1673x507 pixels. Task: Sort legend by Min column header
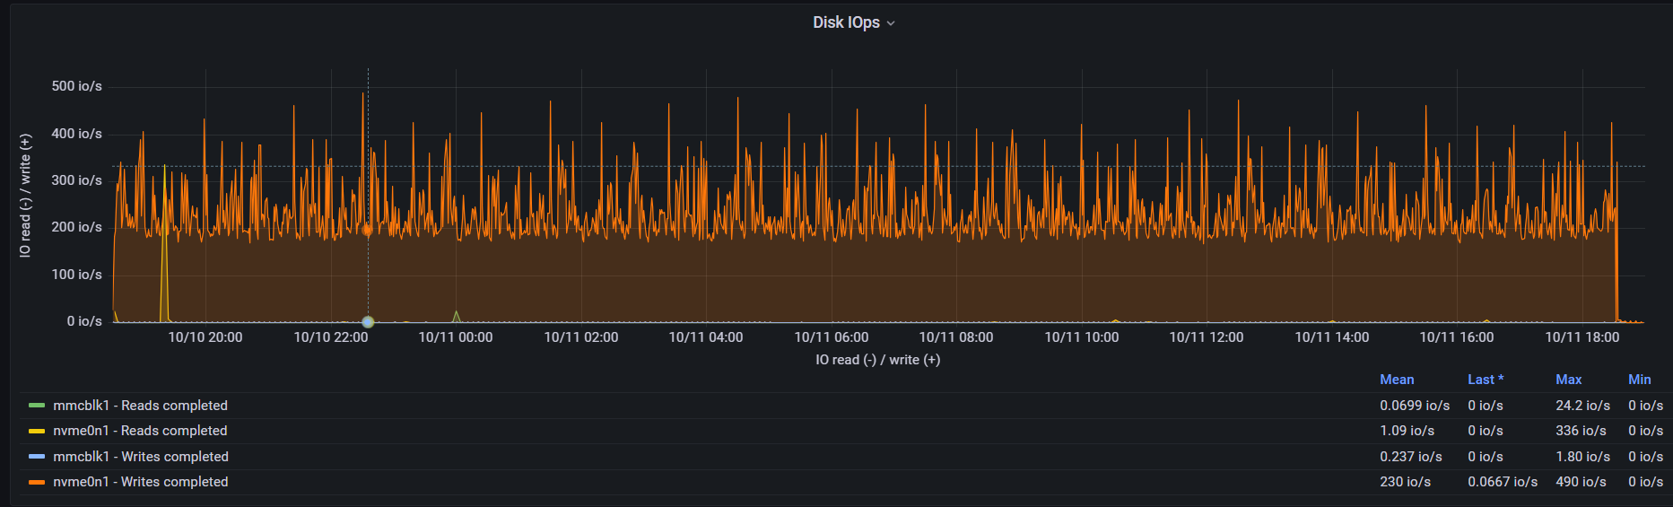[1639, 380]
